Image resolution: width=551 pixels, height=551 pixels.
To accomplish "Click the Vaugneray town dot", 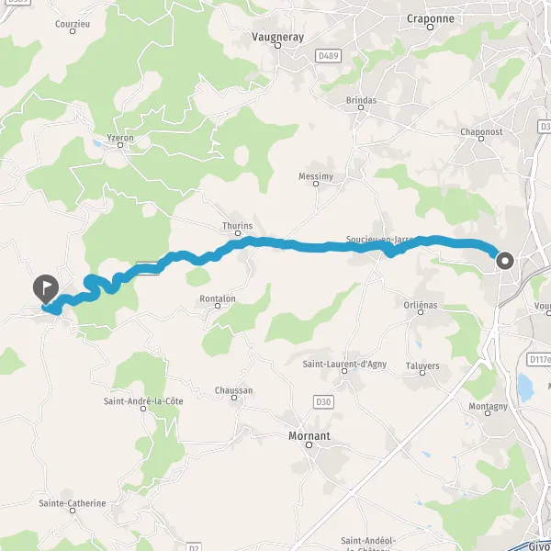I will (x=278, y=45).
